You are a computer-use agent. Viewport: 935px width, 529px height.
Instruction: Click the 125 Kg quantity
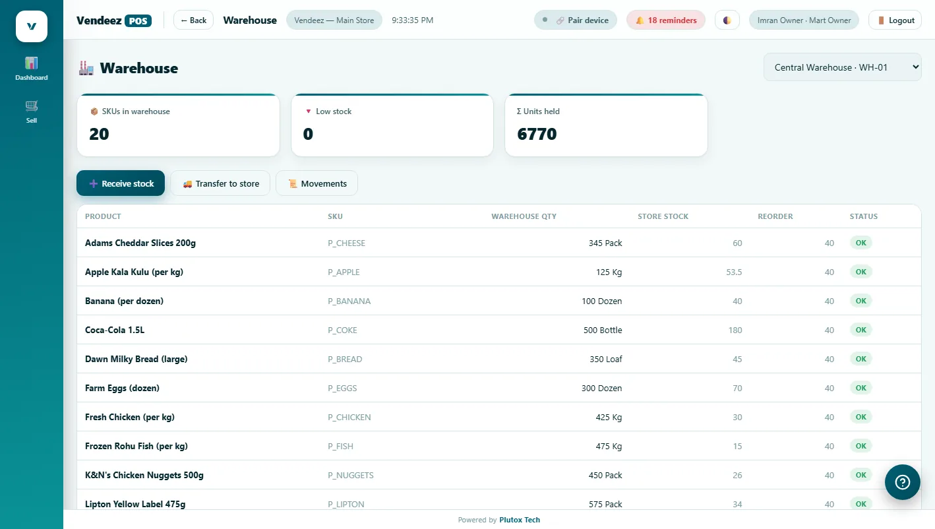pyautogui.click(x=609, y=272)
